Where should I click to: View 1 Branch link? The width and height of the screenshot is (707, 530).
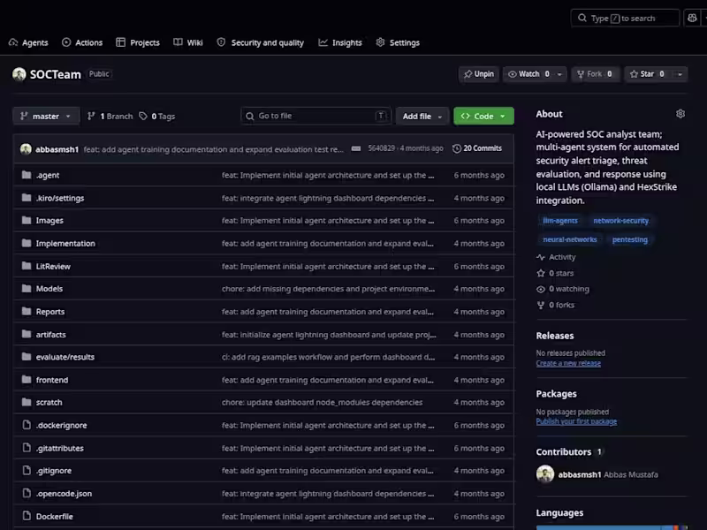coord(110,116)
